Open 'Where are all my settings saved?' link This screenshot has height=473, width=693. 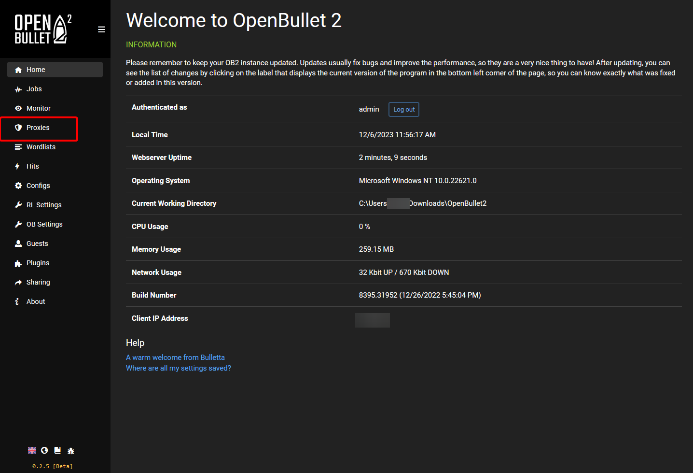[x=179, y=368]
